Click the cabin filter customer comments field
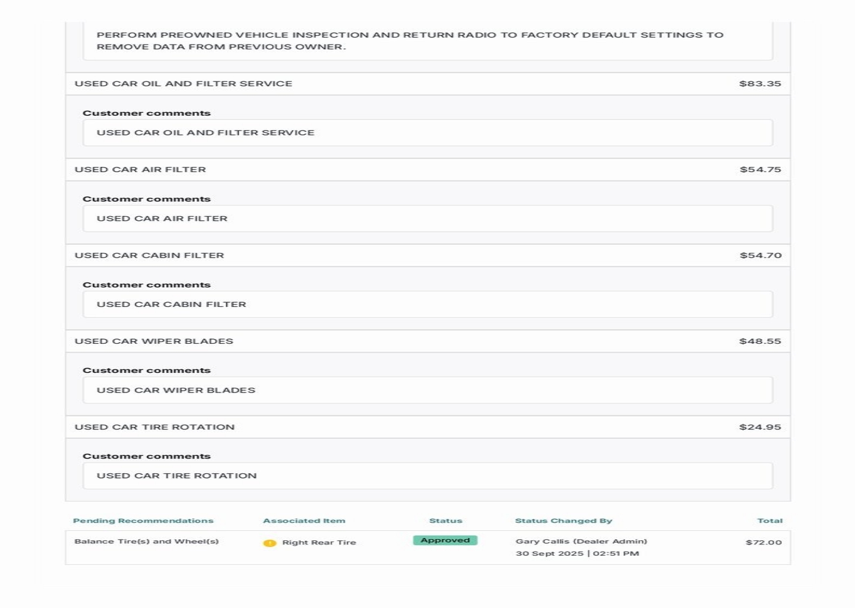This screenshot has height=608, width=855. [x=427, y=305]
